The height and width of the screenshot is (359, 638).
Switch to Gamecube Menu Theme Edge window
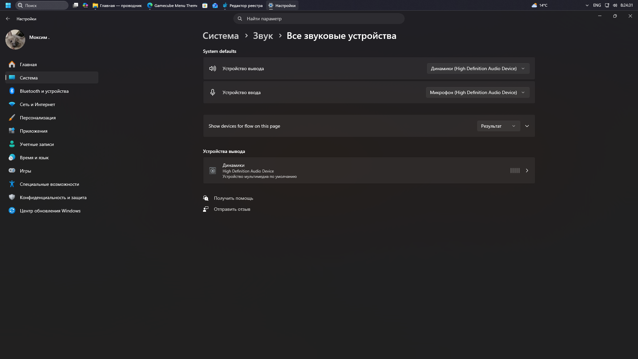172,5
